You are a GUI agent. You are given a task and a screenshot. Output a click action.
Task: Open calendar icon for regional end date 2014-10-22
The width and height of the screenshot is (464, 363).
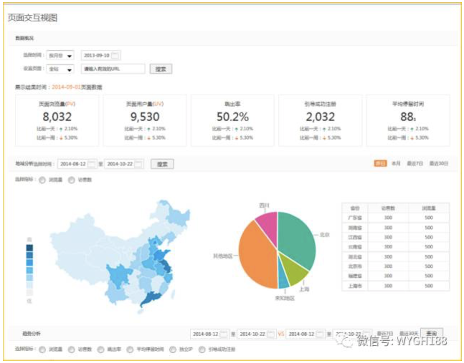coord(138,164)
